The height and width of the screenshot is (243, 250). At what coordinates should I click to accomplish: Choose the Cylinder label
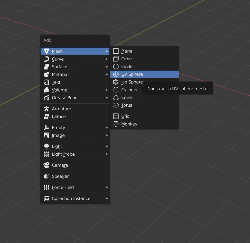pyautogui.click(x=129, y=90)
